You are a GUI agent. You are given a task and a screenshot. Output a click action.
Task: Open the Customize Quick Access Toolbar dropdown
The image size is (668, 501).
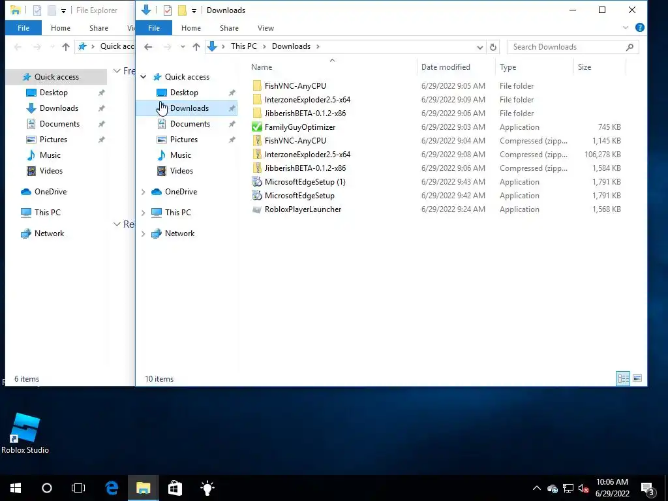coord(194,10)
